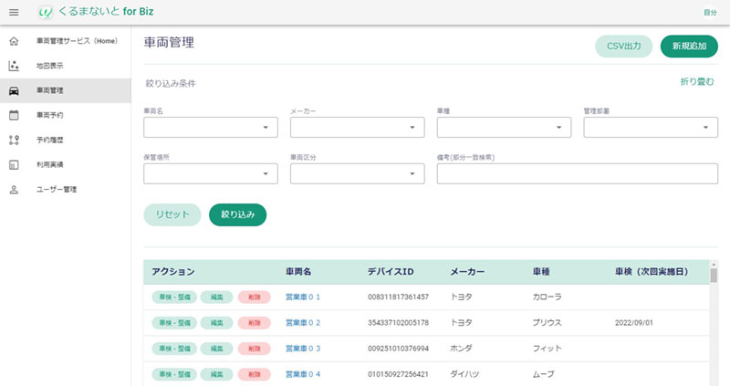The height and width of the screenshot is (386, 730).
Task: Click the 予約履歴 route icon
Action: (14, 140)
